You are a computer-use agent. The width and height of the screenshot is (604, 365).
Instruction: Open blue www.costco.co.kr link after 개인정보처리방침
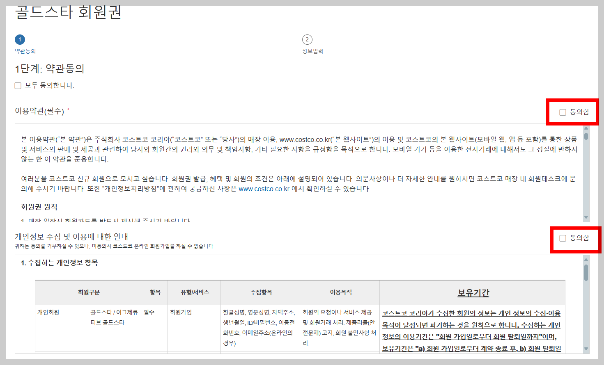click(264, 189)
